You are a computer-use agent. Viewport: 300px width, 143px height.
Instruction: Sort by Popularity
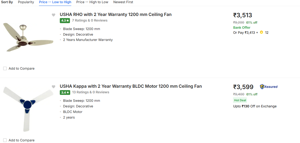click(26, 2)
